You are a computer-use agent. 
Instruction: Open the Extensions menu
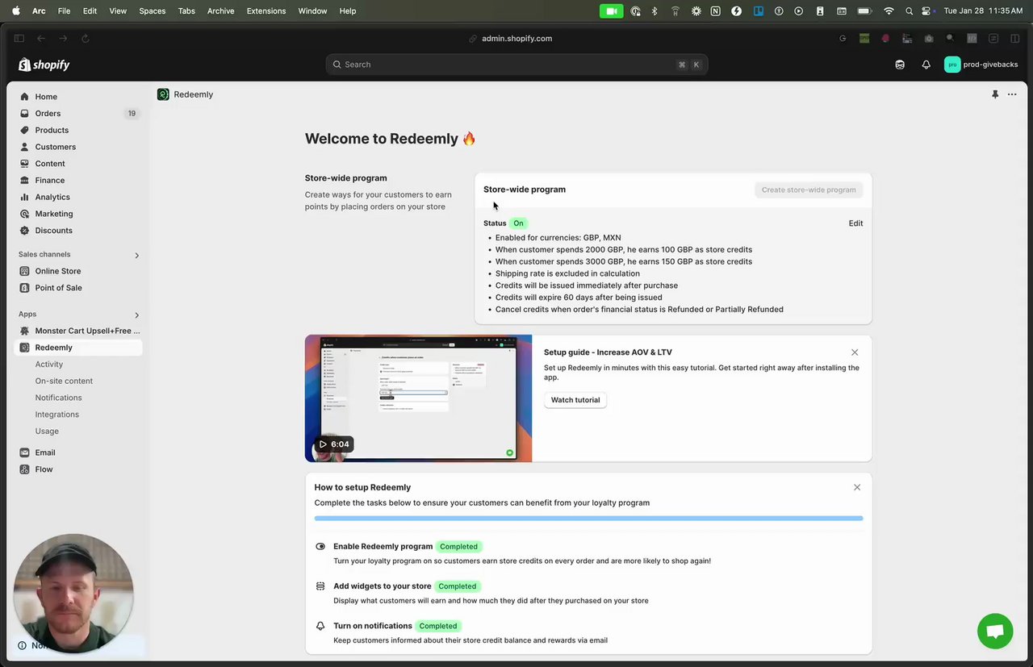pyautogui.click(x=266, y=11)
